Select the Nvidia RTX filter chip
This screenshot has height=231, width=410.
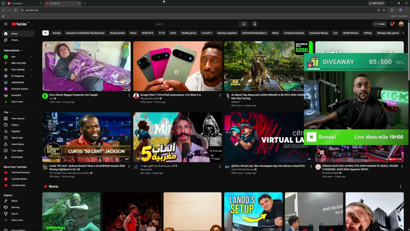point(148,33)
